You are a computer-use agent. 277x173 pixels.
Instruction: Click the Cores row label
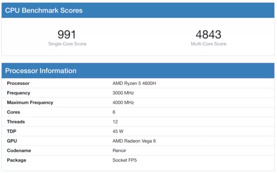pyautogui.click(x=14, y=112)
